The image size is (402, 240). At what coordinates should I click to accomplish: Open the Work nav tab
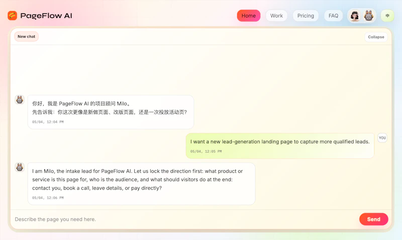(x=276, y=16)
